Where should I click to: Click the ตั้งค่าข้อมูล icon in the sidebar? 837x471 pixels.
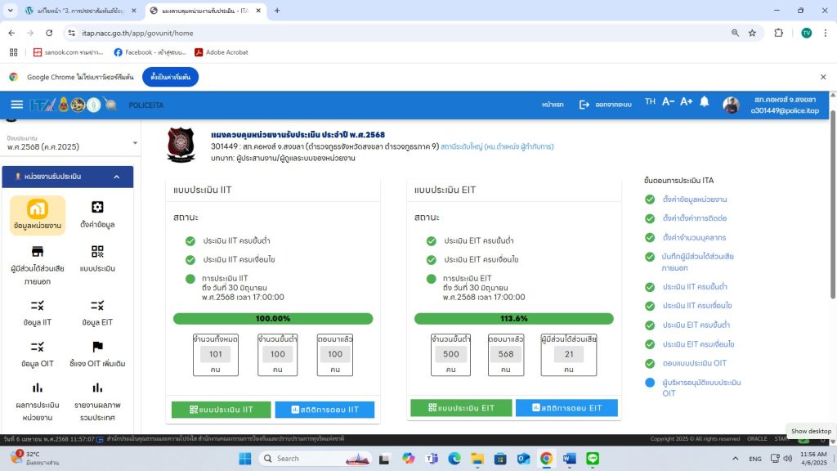coord(97,208)
